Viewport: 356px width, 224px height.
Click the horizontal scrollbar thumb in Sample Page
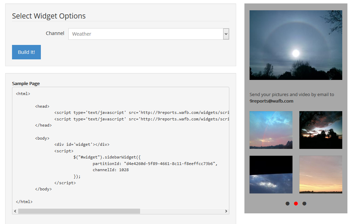tap(79, 211)
